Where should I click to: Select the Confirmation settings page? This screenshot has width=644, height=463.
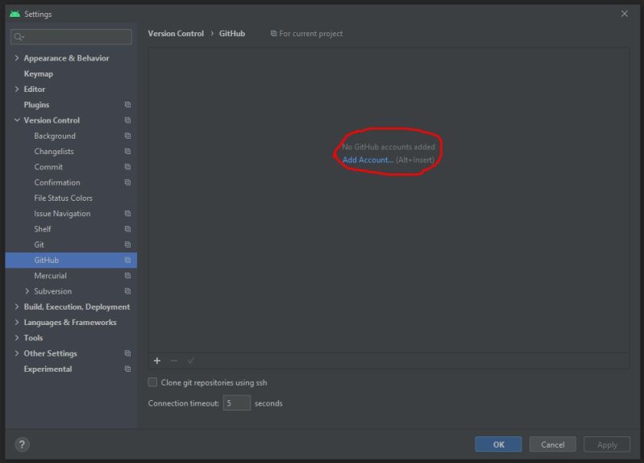57,182
